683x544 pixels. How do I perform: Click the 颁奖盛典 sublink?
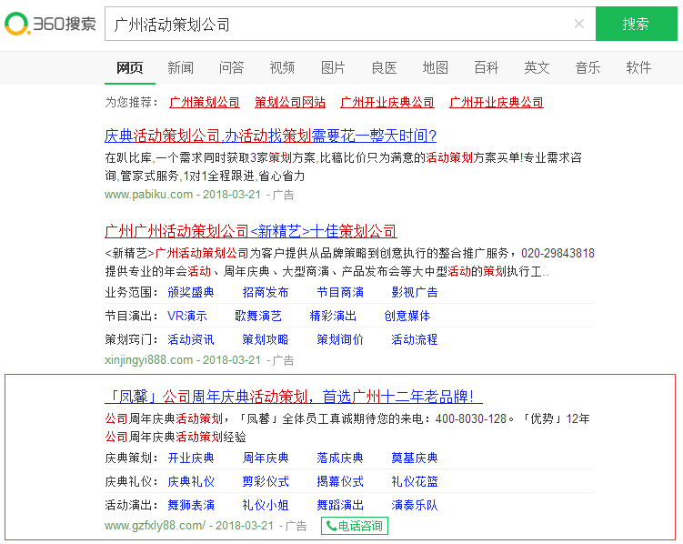pyautogui.click(x=191, y=292)
